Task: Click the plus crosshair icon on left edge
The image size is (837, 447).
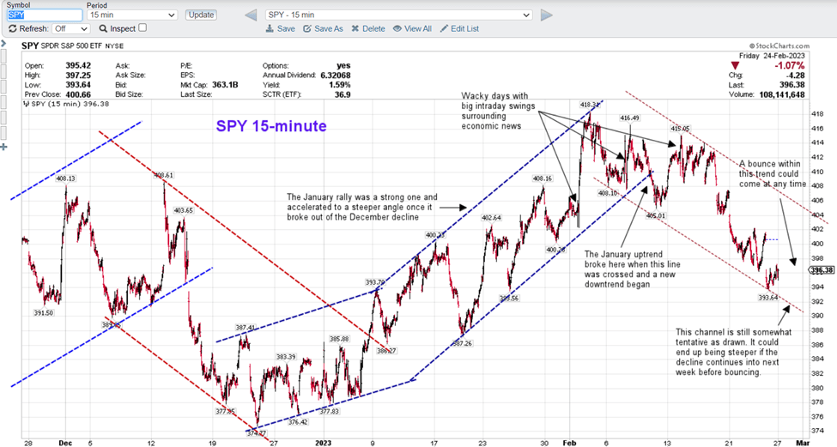Action: pos(3,147)
